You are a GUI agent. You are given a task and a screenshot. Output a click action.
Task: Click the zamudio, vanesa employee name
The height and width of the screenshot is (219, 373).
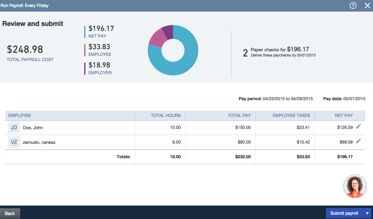pyautogui.click(x=39, y=142)
